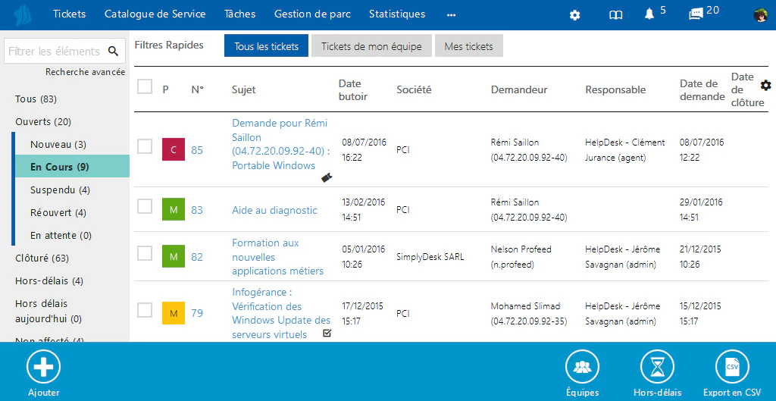
Task: Open the knowledge base book icon
Action: (x=615, y=15)
